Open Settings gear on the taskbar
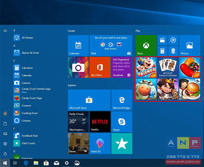Screen dimensions: 204x167 click(67, 163)
